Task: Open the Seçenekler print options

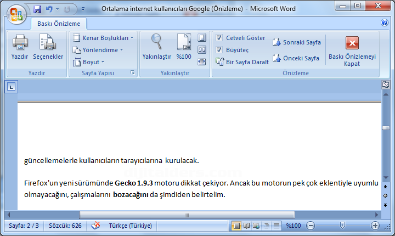Action: pos(48,47)
